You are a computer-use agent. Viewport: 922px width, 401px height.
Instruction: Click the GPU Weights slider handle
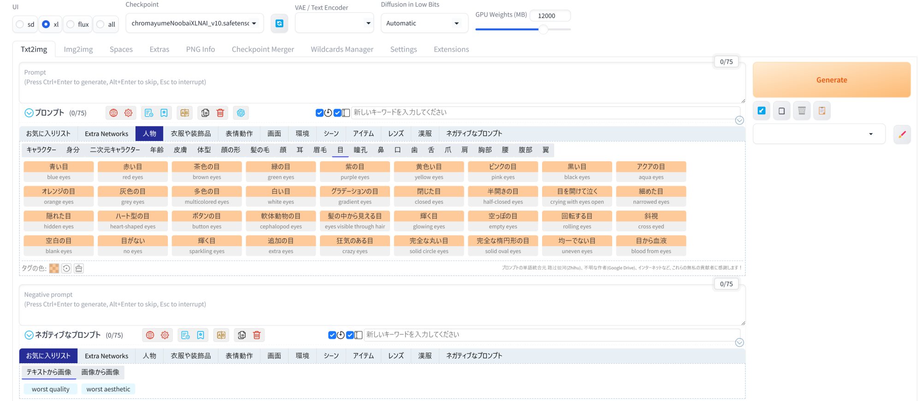point(544,29)
